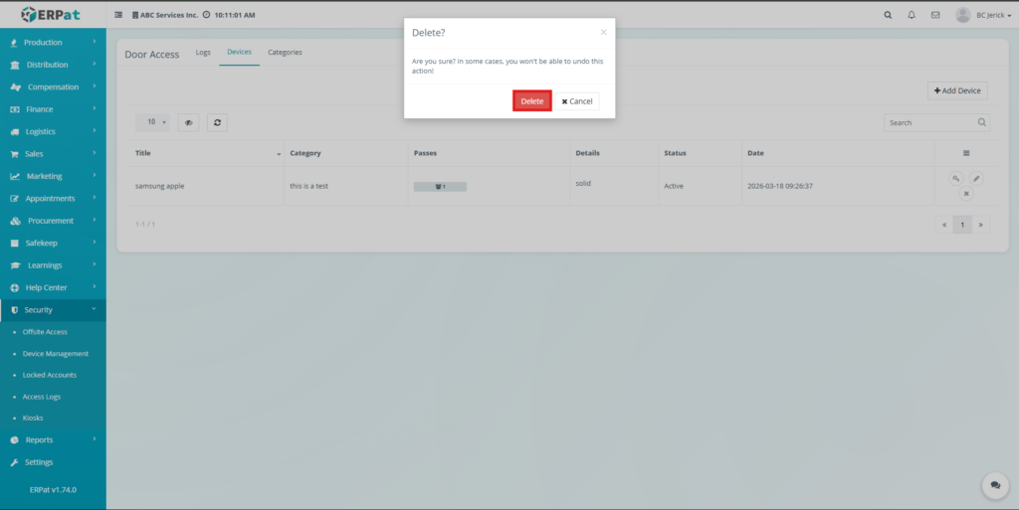
Task: Toggle column visibility eye button
Action: point(188,122)
